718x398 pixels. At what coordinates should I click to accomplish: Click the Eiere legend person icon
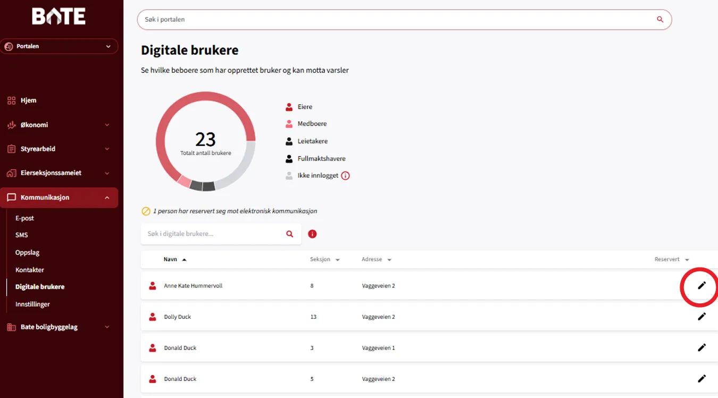[x=289, y=107]
